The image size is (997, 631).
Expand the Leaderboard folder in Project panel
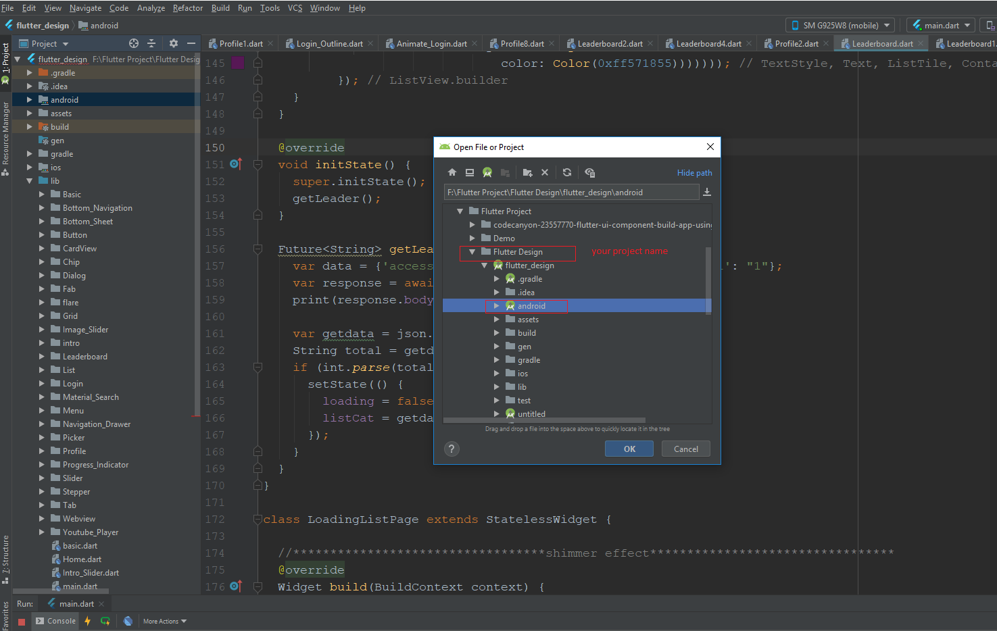(41, 357)
